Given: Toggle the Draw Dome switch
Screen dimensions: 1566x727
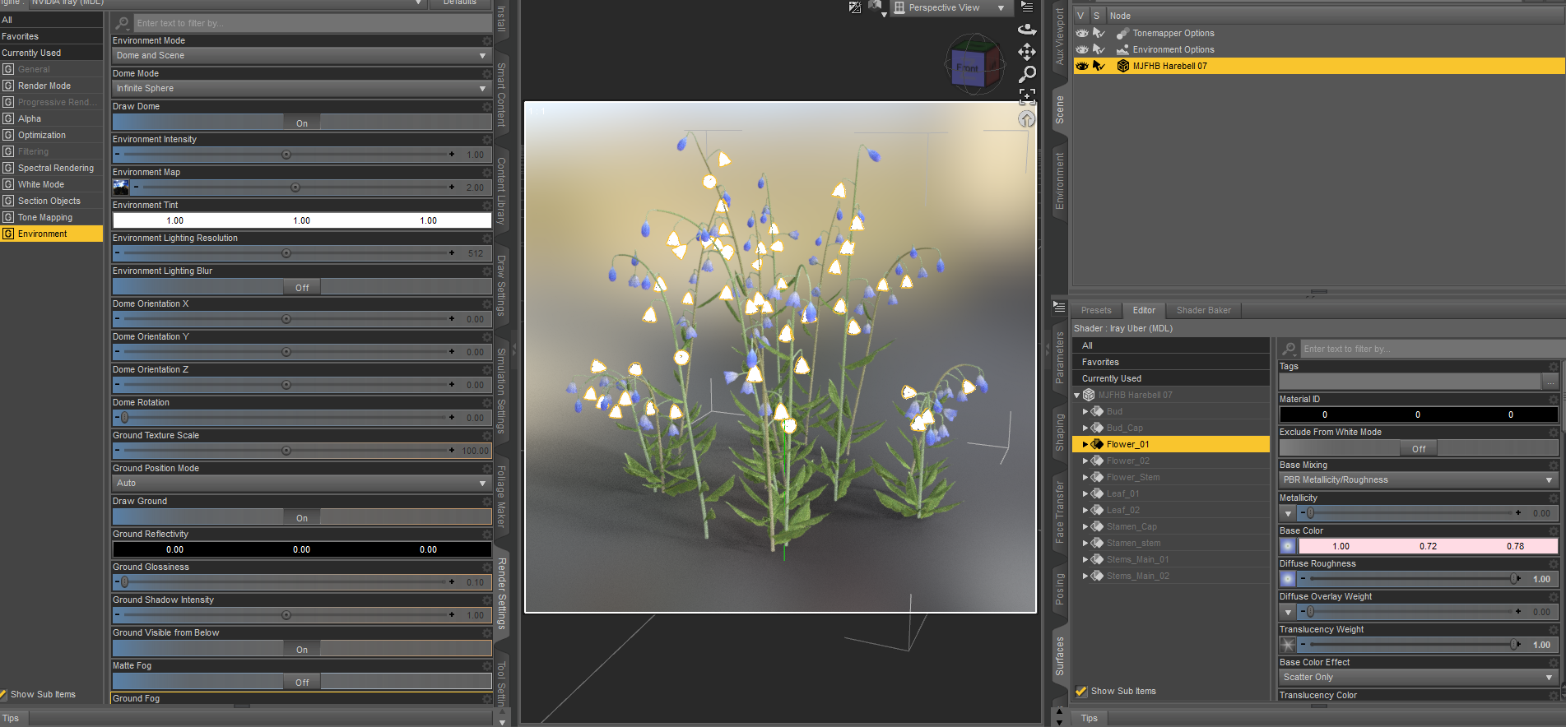Looking at the screenshot, I should pyautogui.click(x=302, y=123).
